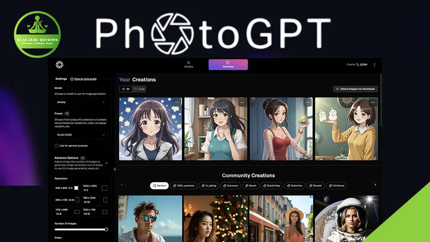Viewport: 430px width, 242px height.
Task: Collapse the Advance Options section
Action: click(106, 163)
